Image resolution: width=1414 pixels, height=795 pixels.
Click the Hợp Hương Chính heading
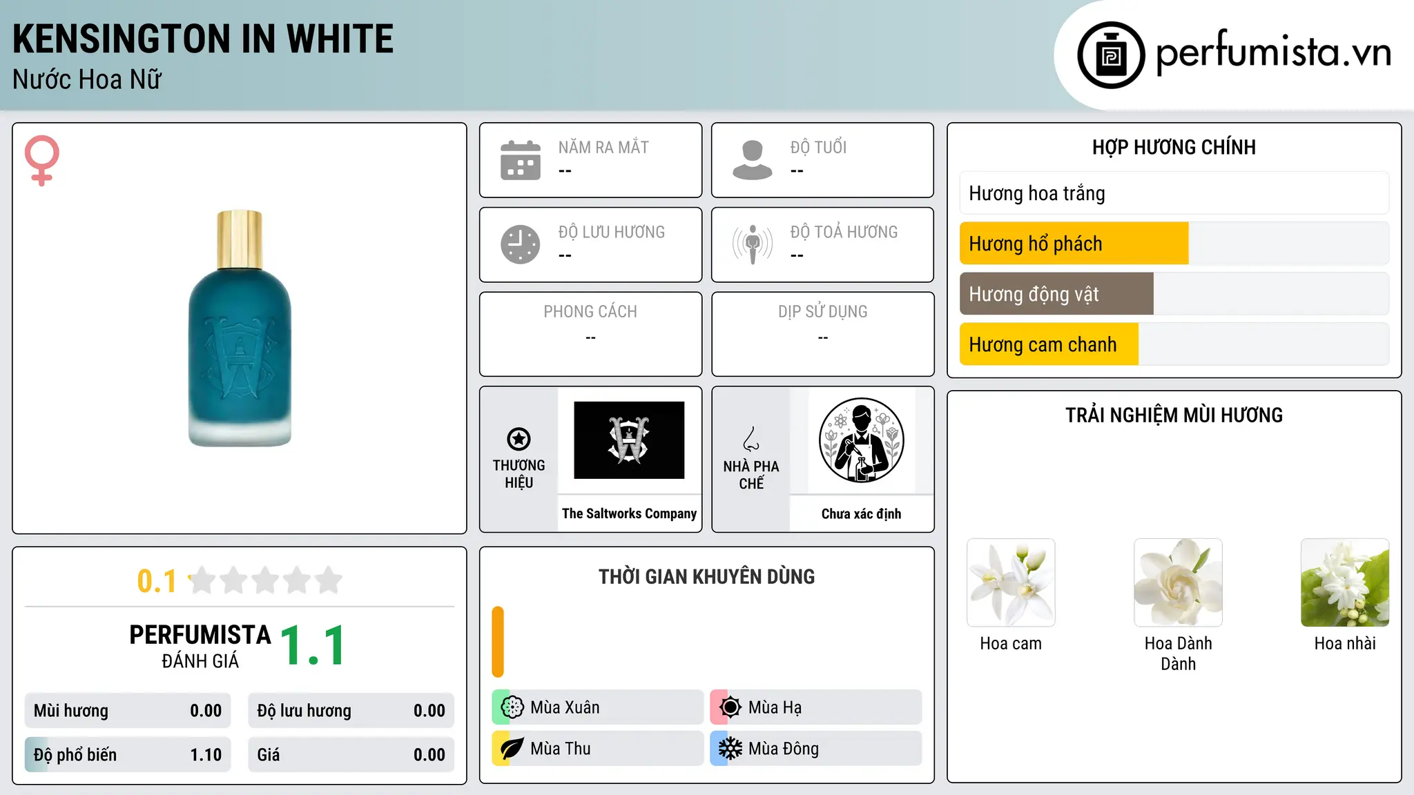click(1174, 147)
